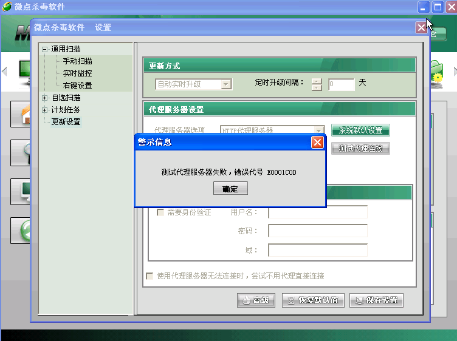
Task: Select 手动扫描 in the settings tree
Action: (x=78, y=61)
